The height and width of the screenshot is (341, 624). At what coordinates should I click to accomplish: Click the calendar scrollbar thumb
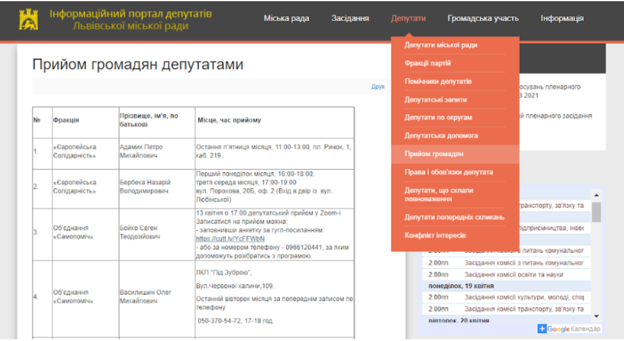click(596, 212)
